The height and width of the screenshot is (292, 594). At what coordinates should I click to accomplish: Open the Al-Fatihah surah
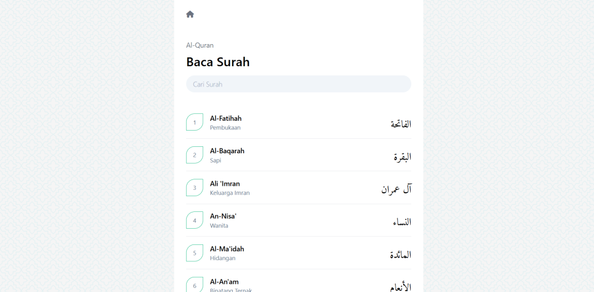point(226,118)
